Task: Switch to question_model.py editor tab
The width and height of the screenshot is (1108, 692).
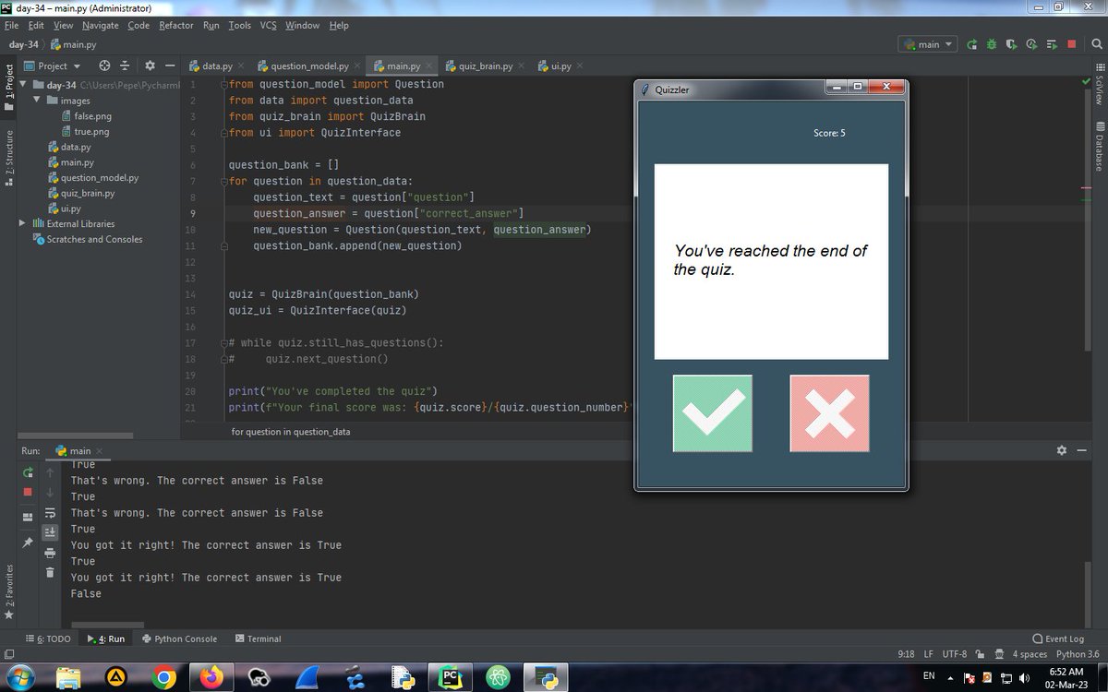Action: 310,66
